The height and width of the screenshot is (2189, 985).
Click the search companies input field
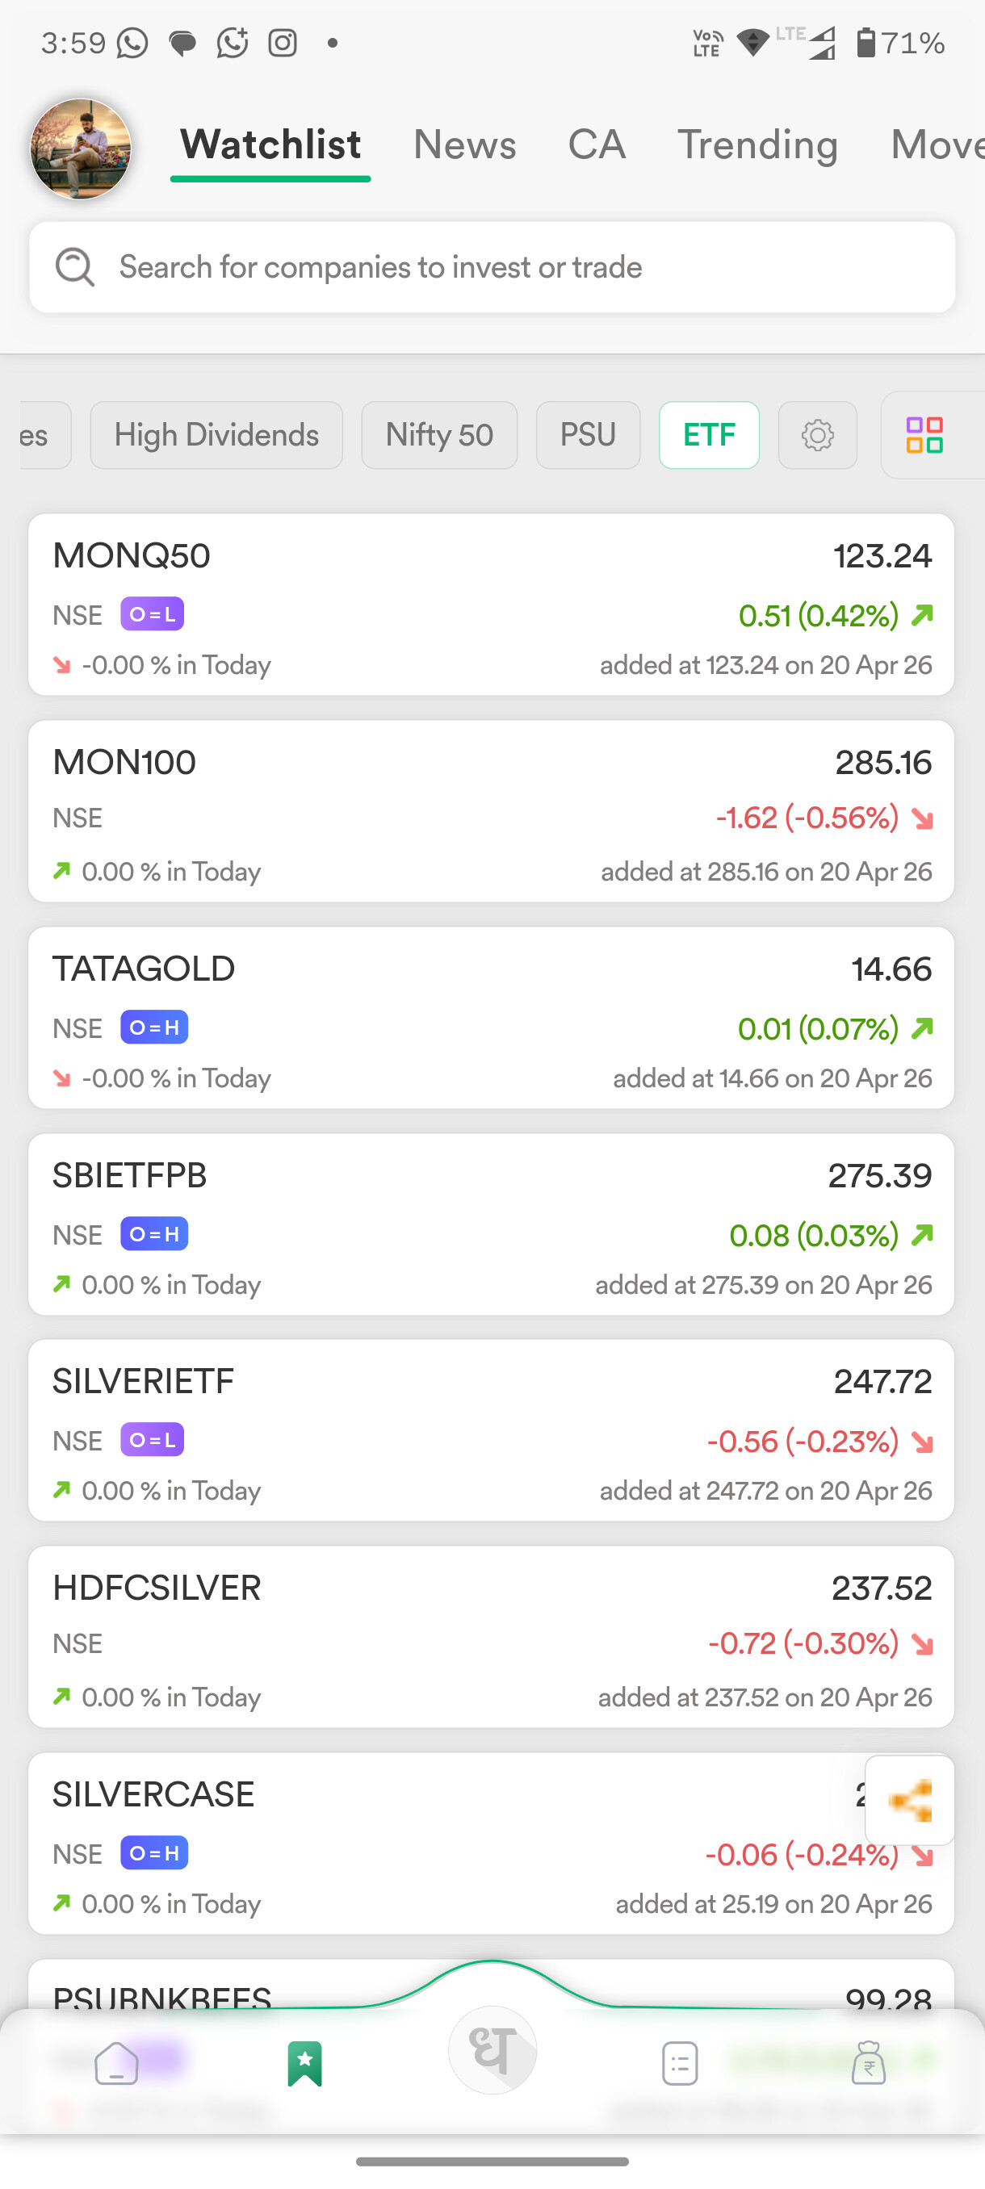(x=510, y=267)
